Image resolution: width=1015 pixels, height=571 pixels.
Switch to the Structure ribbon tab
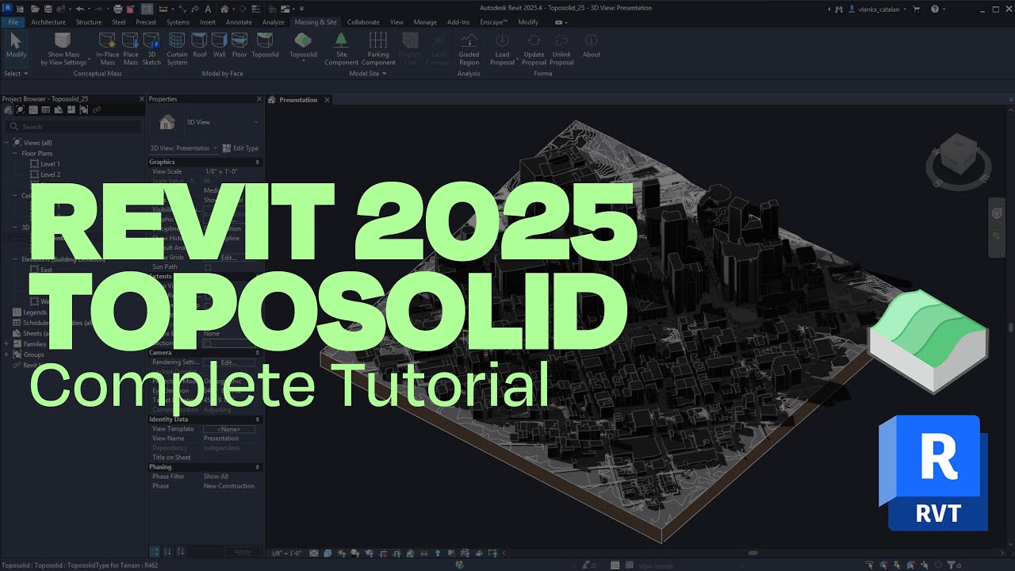click(x=89, y=22)
